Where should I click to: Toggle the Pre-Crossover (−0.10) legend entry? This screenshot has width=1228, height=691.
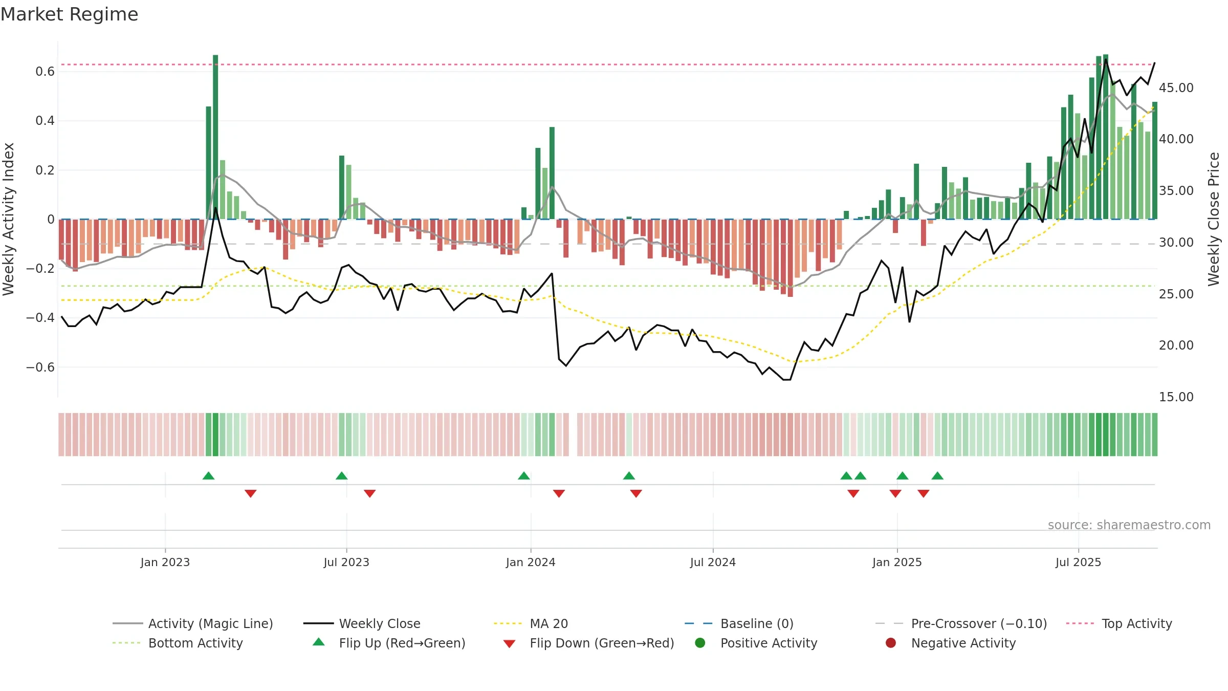961,623
